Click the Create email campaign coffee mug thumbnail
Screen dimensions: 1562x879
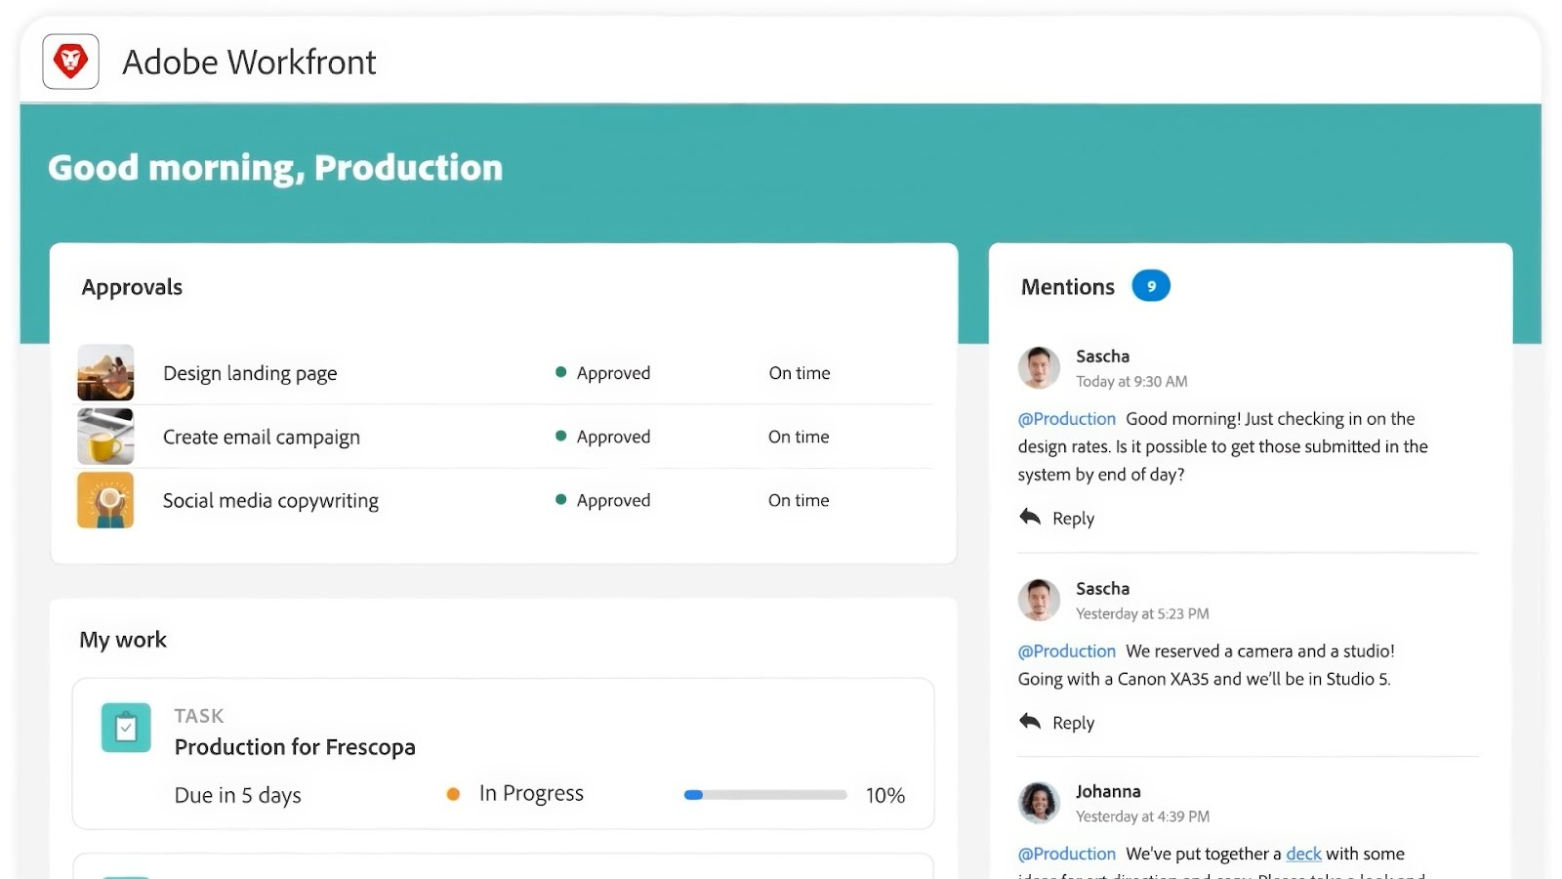pyautogui.click(x=104, y=437)
